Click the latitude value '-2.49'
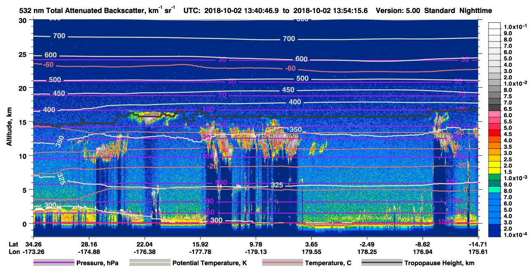Screen dimensions: 531x272 click(x=367, y=244)
